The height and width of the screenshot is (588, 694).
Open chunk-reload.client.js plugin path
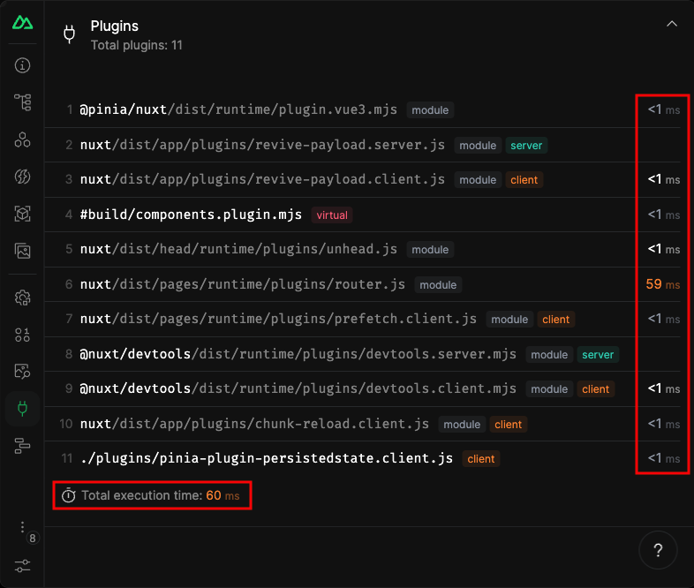click(x=254, y=424)
